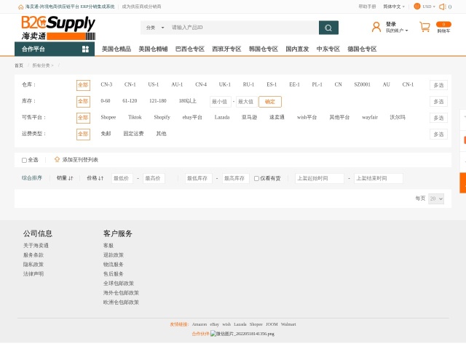Click Amazon friendly link
Viewport: 466px width, 349px height.
(199, 324)
